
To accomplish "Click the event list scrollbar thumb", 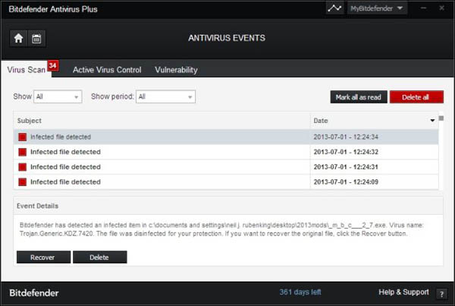I will (441, 118).
